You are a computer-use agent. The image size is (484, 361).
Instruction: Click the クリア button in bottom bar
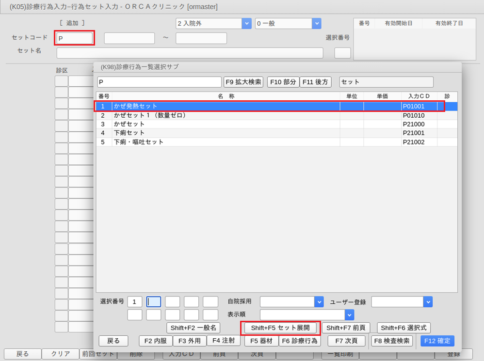pos(60,354)
